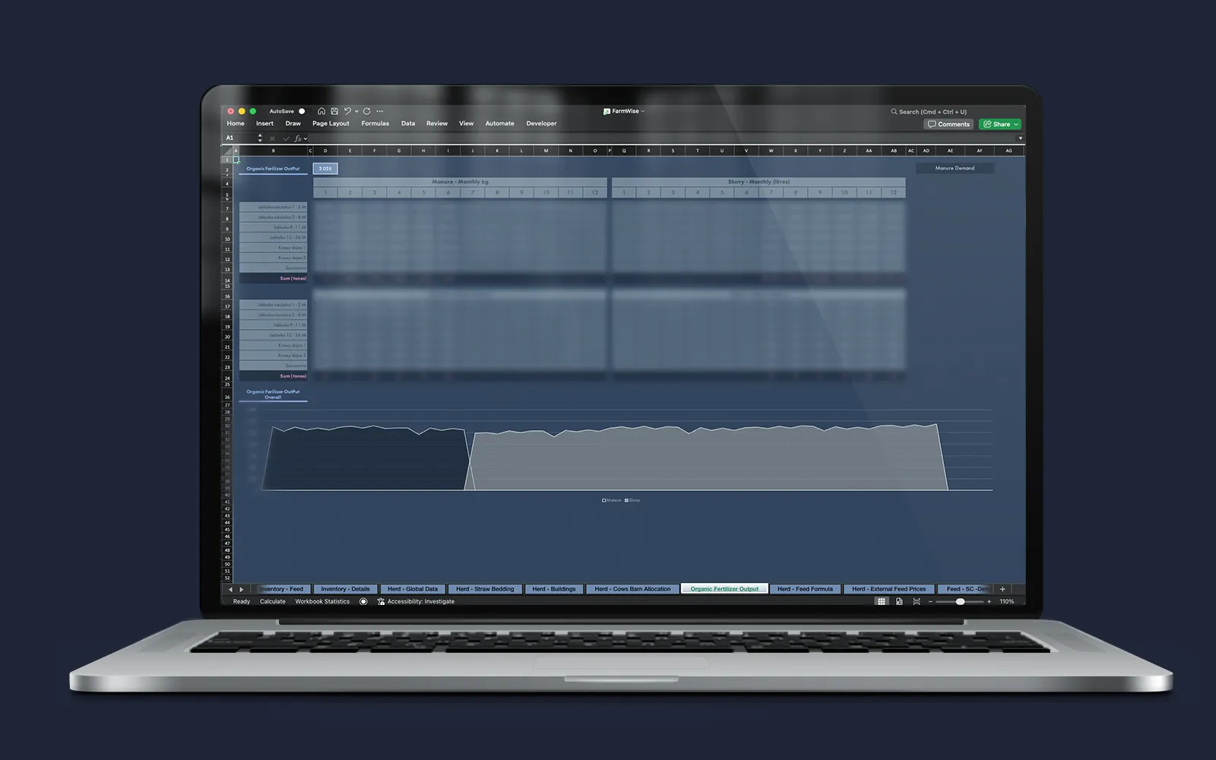Open the Review ribbon tab
This screenshot has height=760, width=1216.
click(x=437, y=123)
